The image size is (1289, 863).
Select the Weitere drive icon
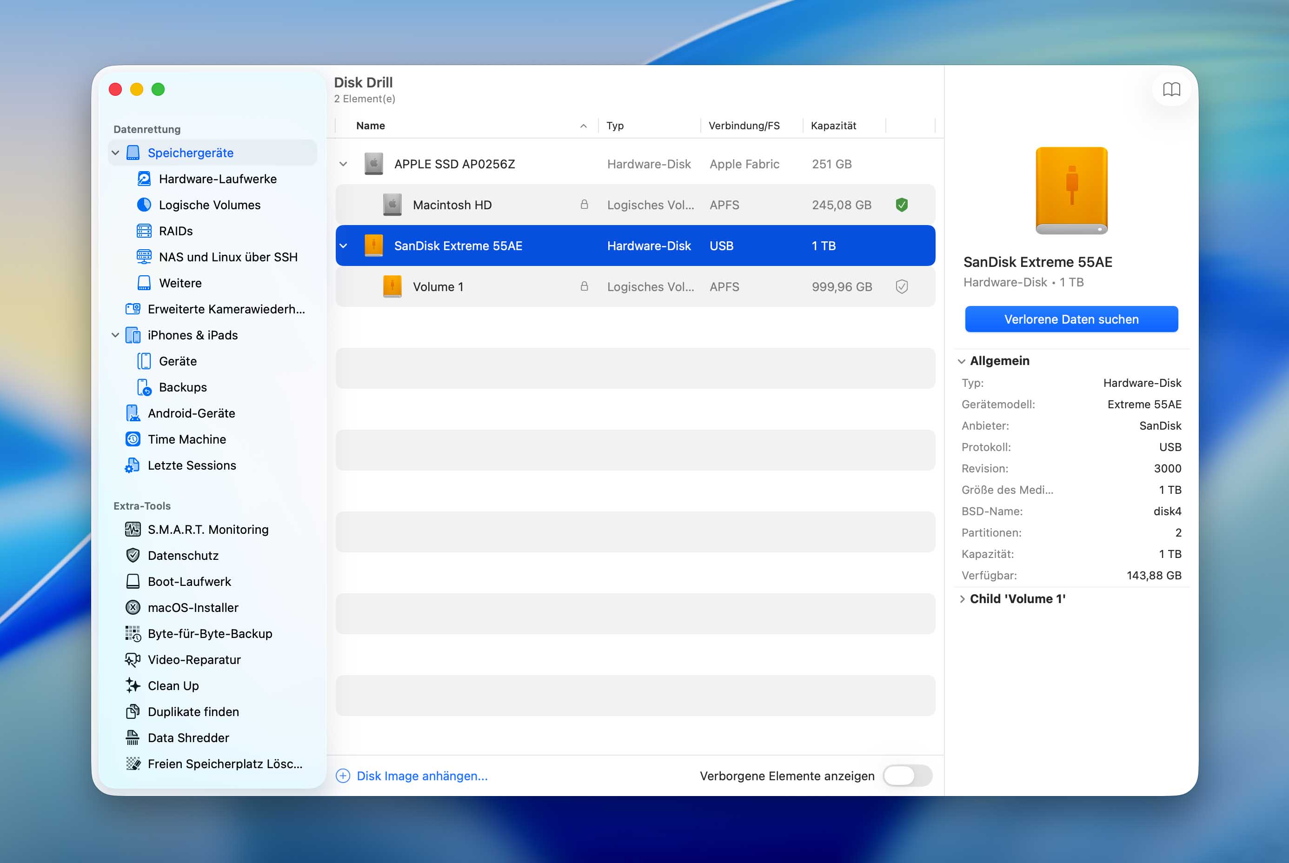pos(144,283)
